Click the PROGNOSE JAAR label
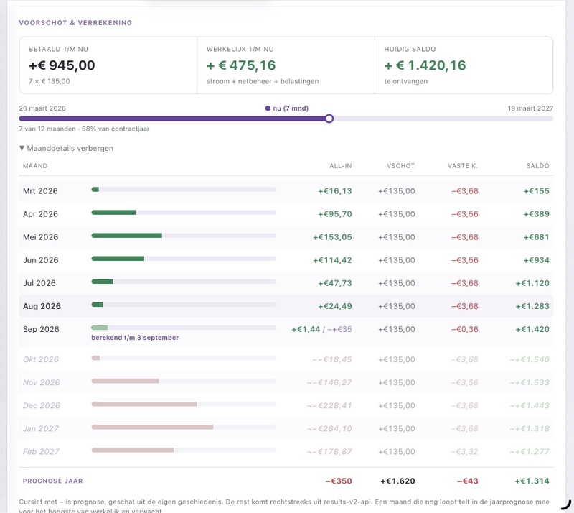The width and height of the screenshot is (574, 513). [x=52, y=481]
